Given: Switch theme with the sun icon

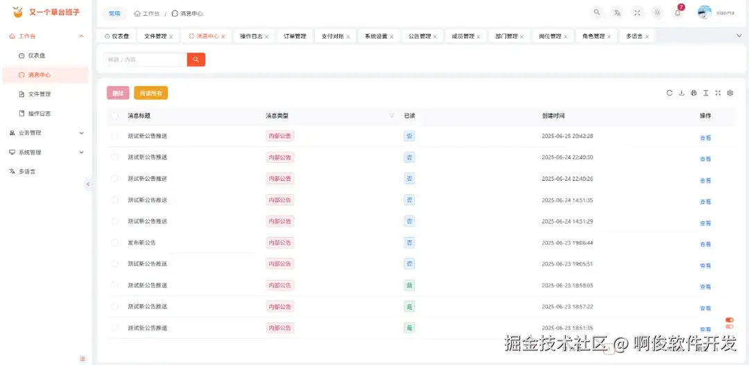Looking at the screenshot, I should [x=657, y=13].
